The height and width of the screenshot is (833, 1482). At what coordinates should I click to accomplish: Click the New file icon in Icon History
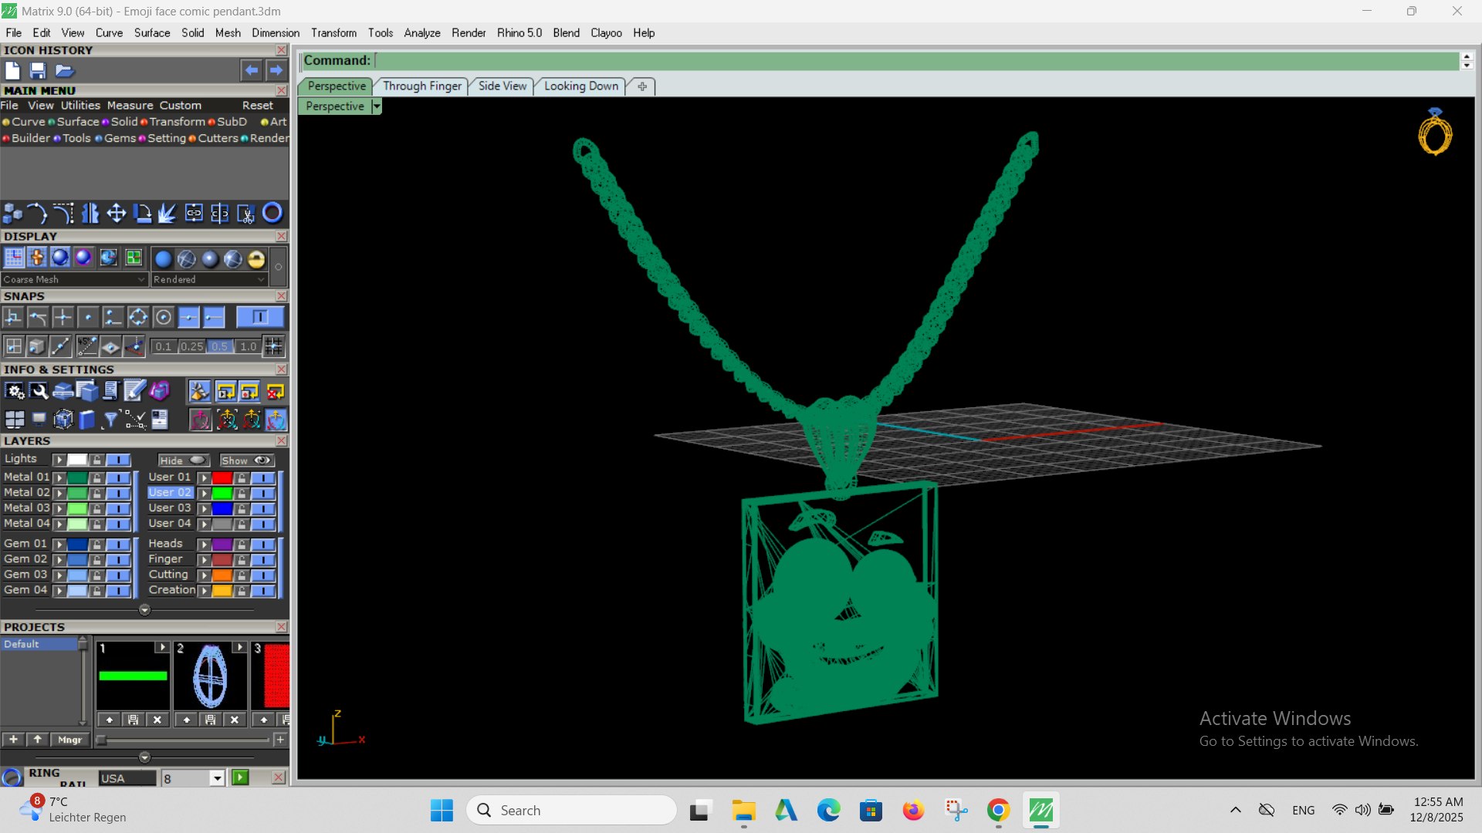click(12, 71)
